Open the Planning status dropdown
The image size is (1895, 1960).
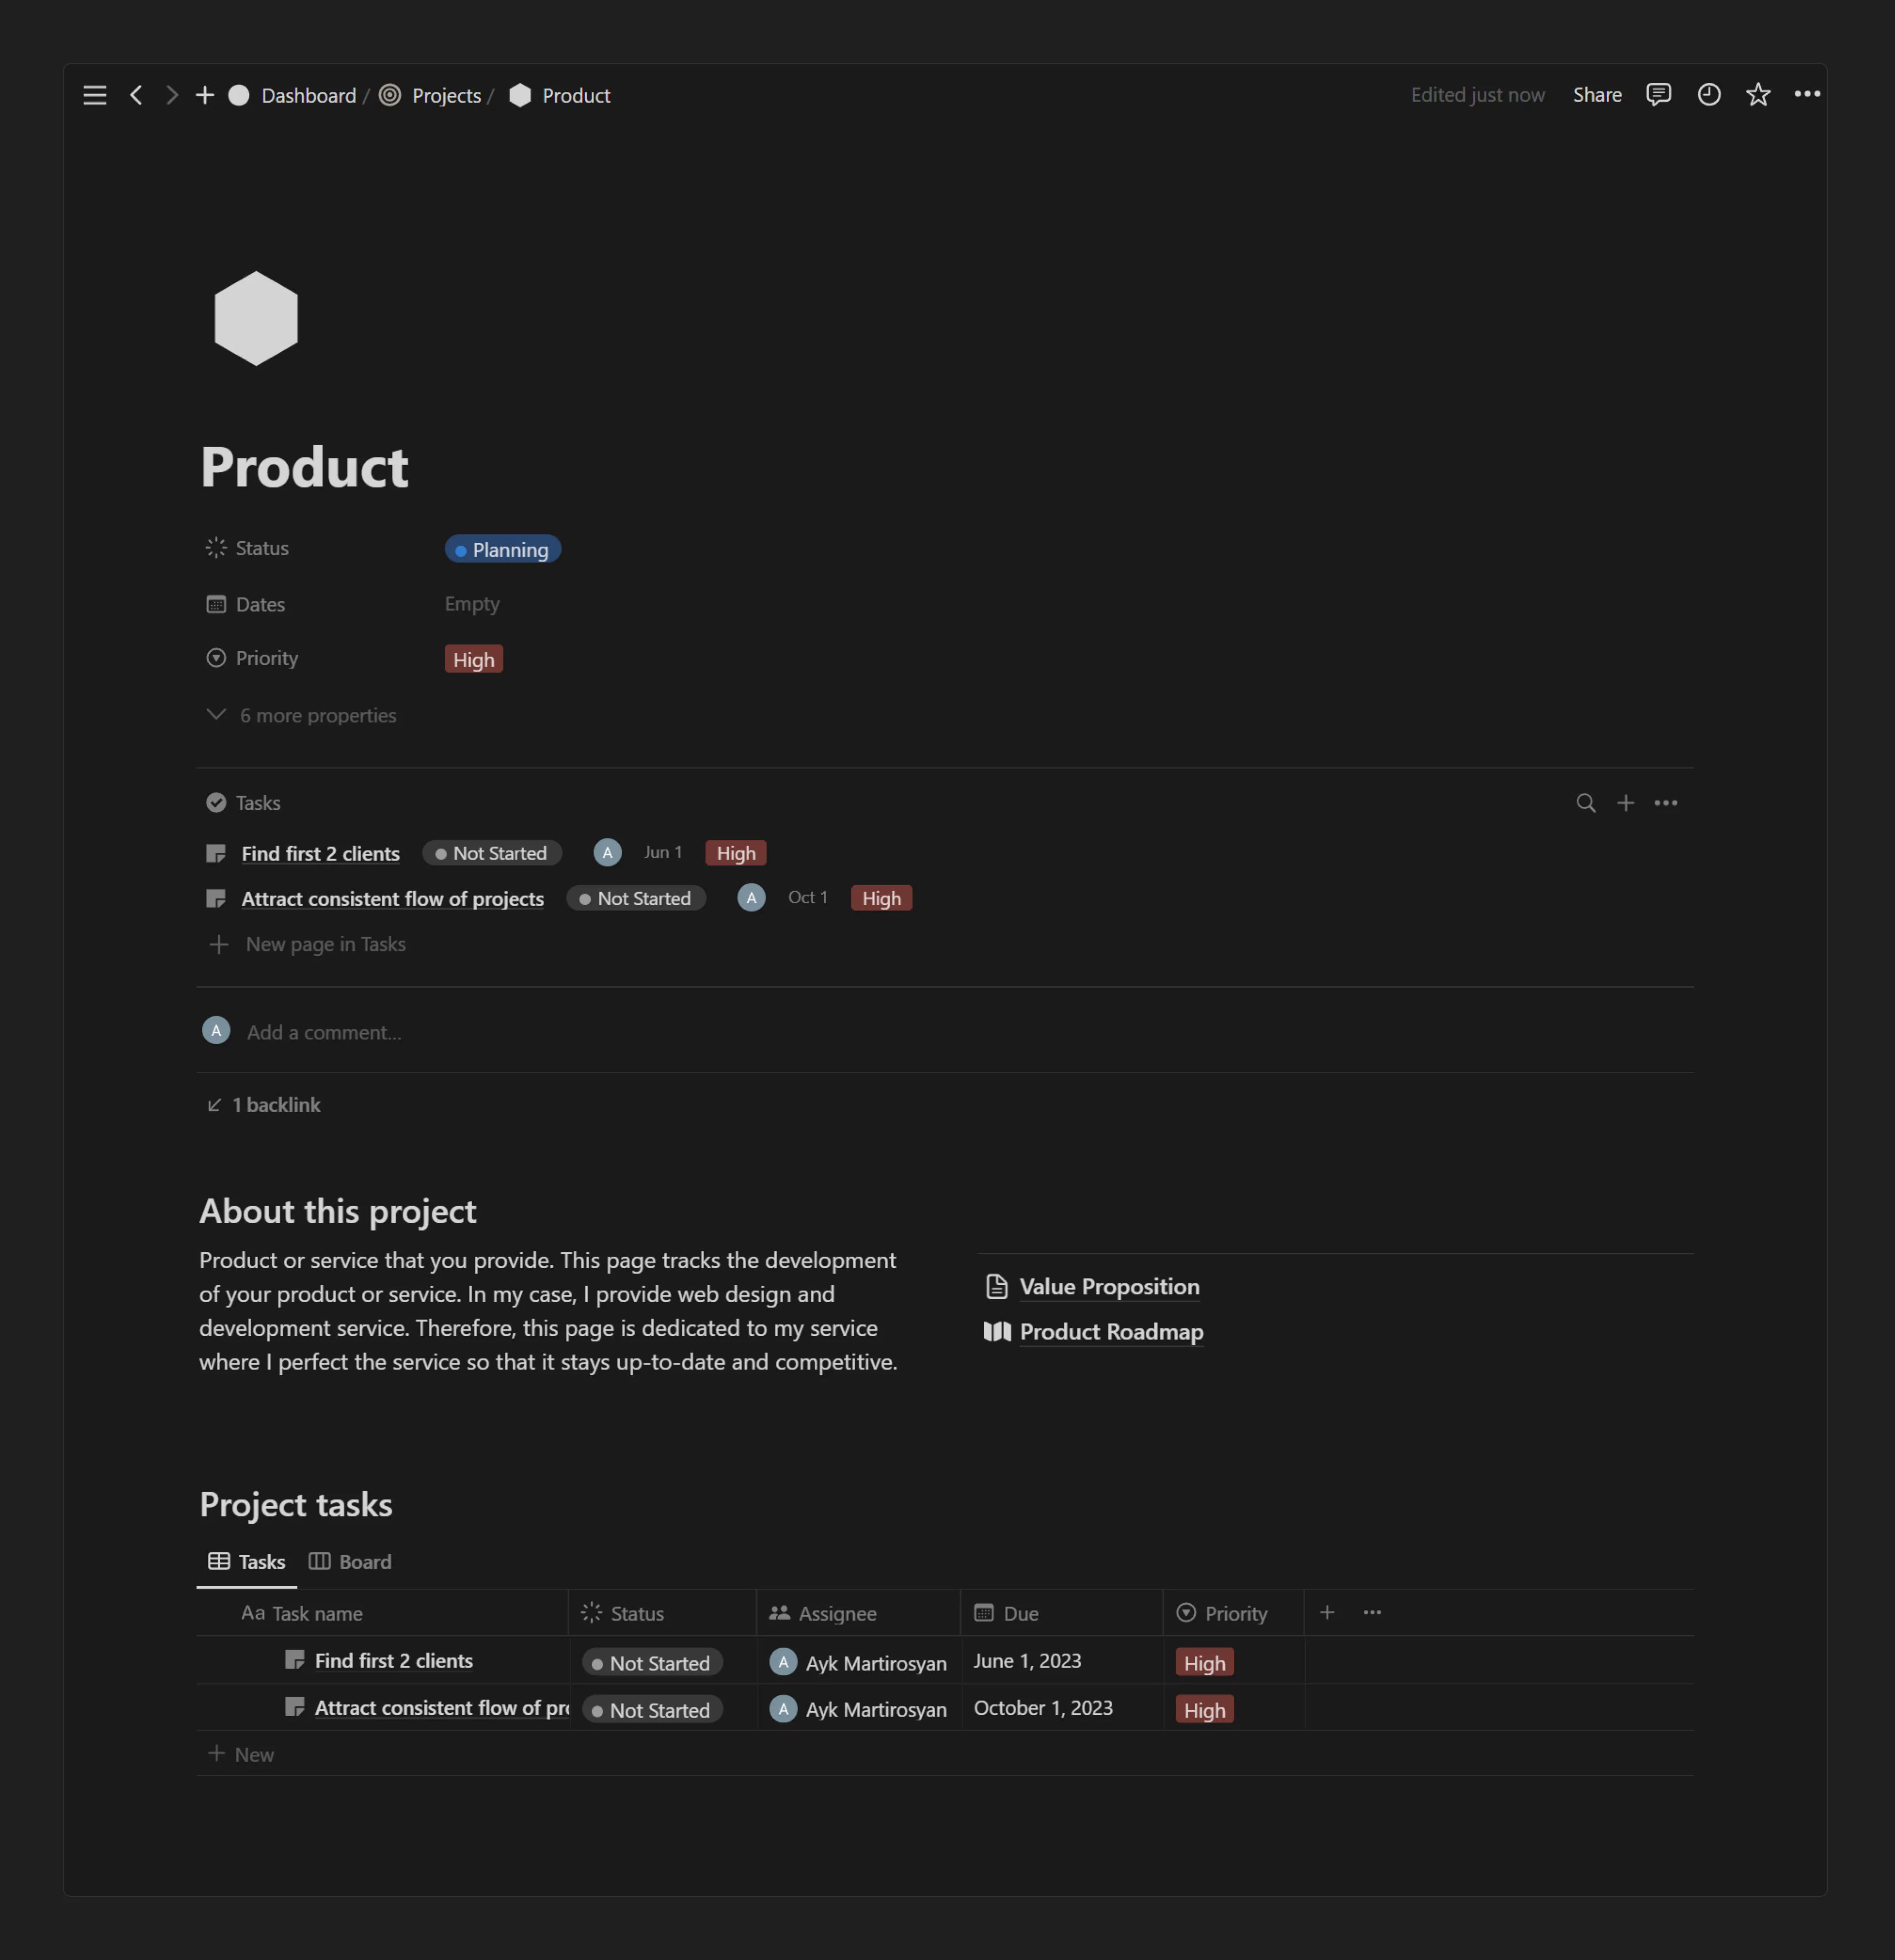pos(503,549)
